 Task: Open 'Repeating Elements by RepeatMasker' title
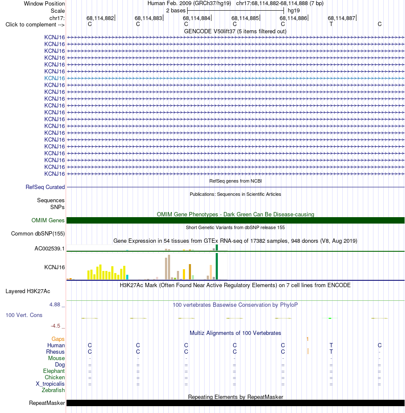click(235, 397)
